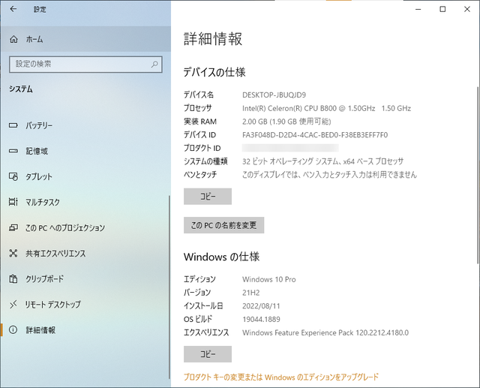Click the search magnifier icon
The height and width of the screenshot is (388, 480).
pyautogui.click(x=154, y=64)
